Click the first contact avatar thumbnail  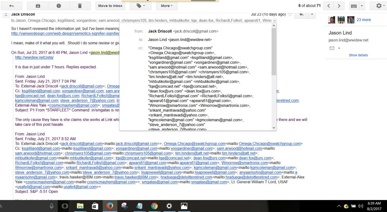pos(331,20)
